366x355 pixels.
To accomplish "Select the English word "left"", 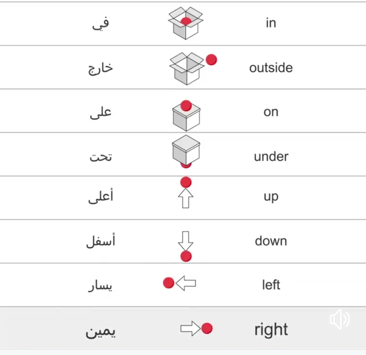I will point(271,285).
